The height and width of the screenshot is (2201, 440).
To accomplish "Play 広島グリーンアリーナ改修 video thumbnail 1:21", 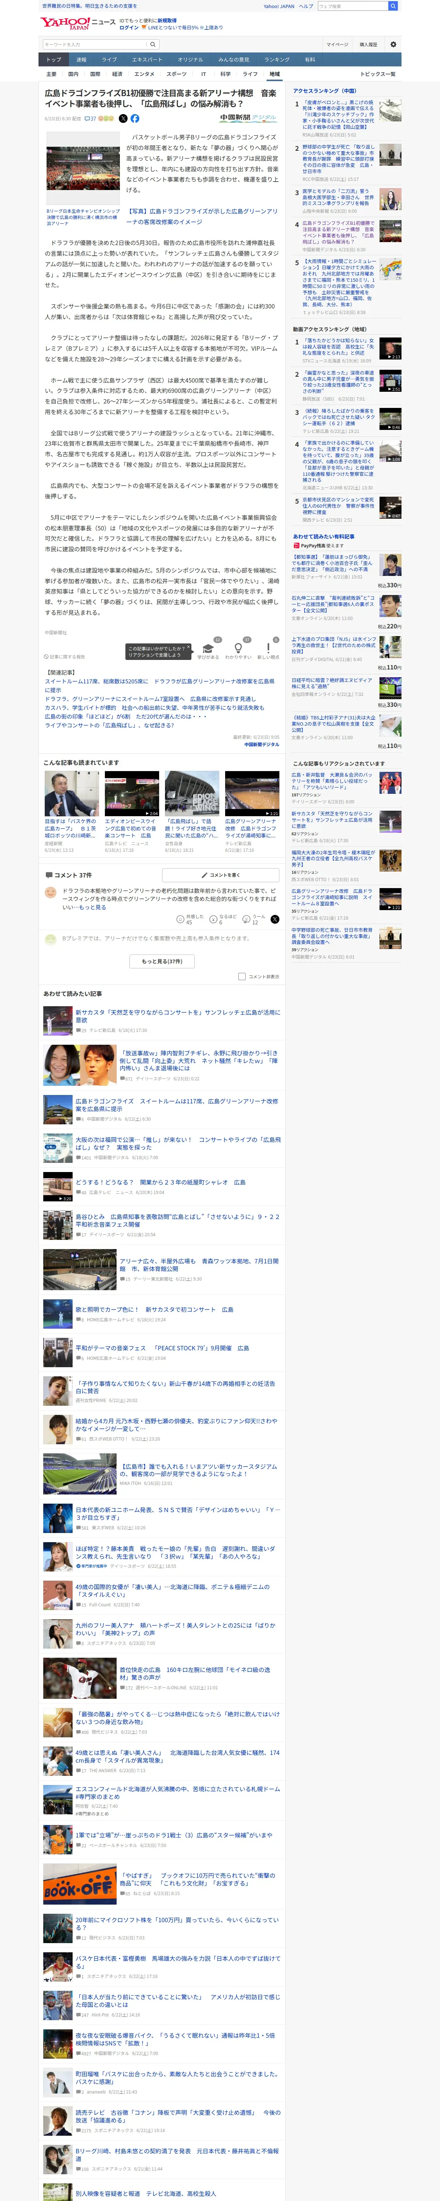I will 252,794.
